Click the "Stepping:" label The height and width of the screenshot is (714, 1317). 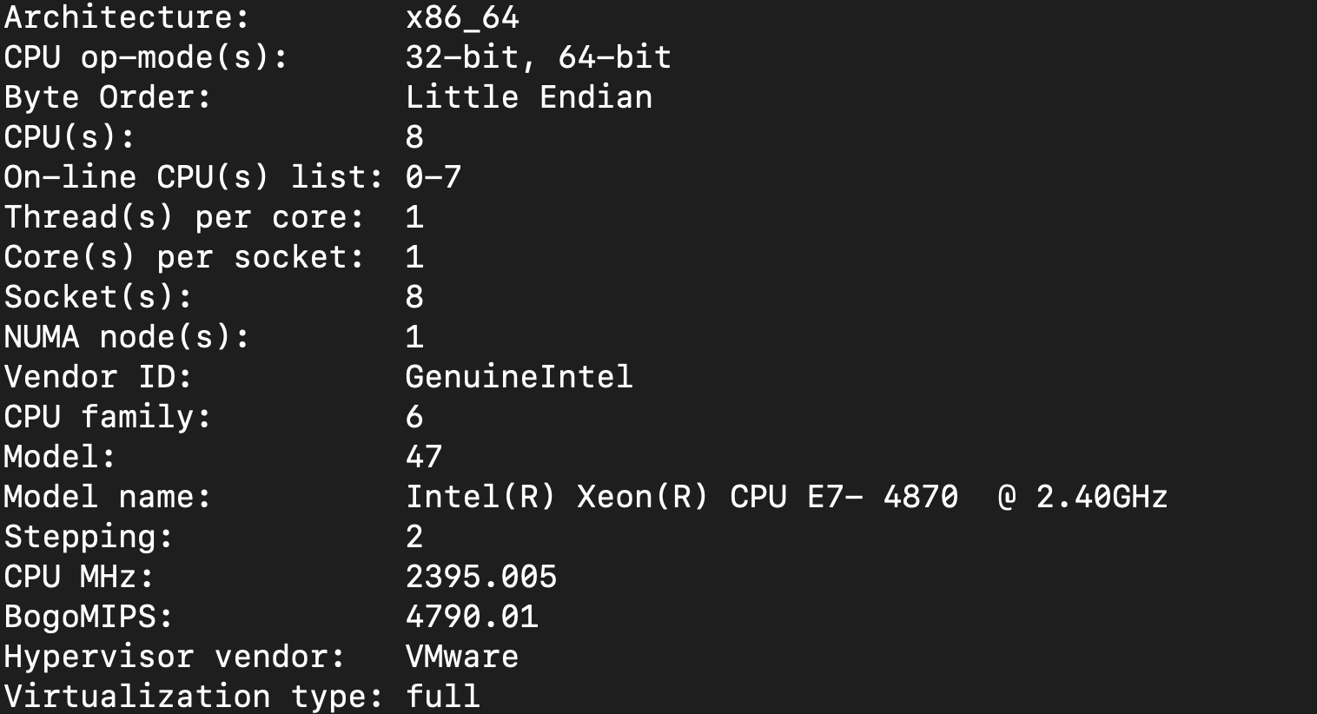89,537
